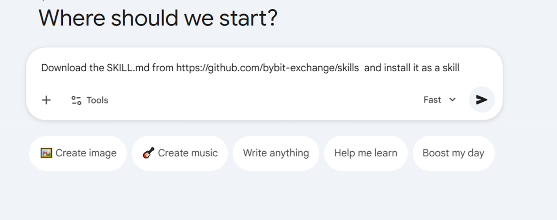Click the plus icon to attach files
This screenshot has height=220, width=557.
(x=46, y=100)
